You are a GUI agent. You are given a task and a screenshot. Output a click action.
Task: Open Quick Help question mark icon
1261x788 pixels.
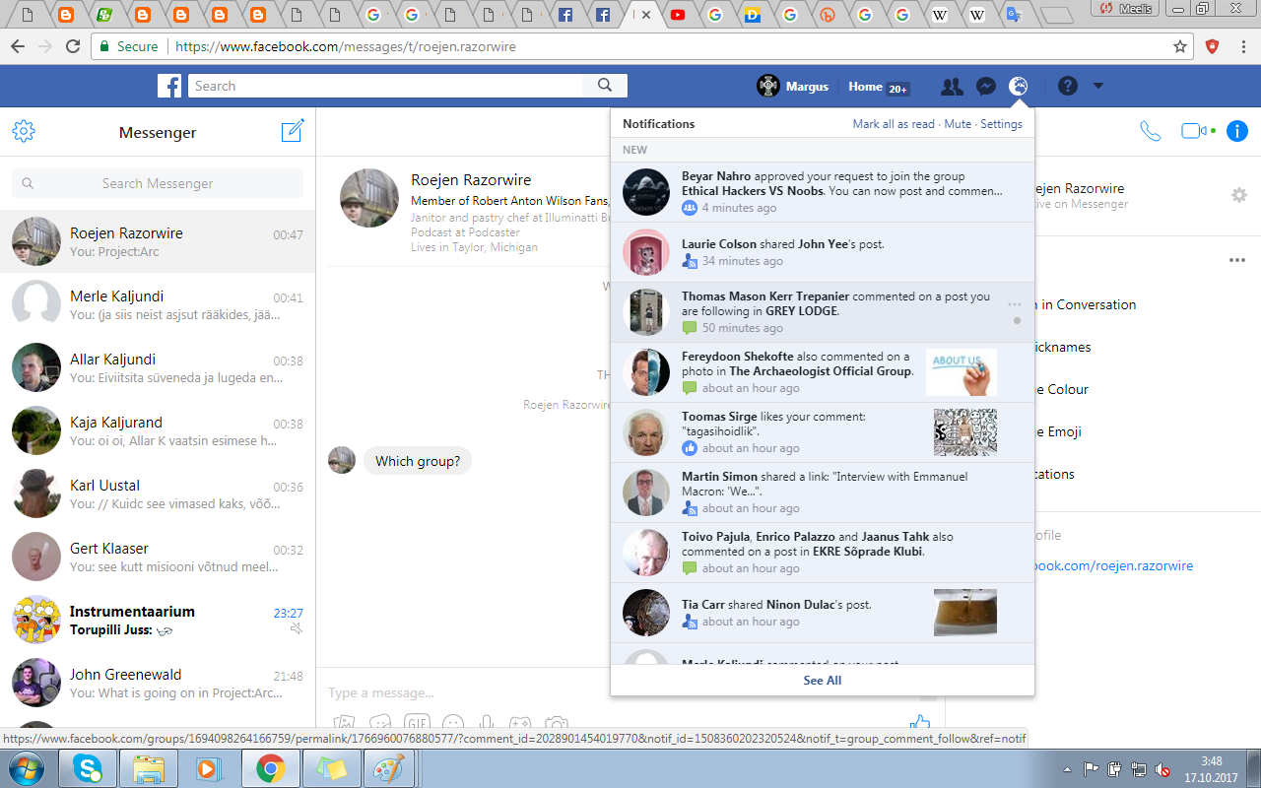(1068, 87)
